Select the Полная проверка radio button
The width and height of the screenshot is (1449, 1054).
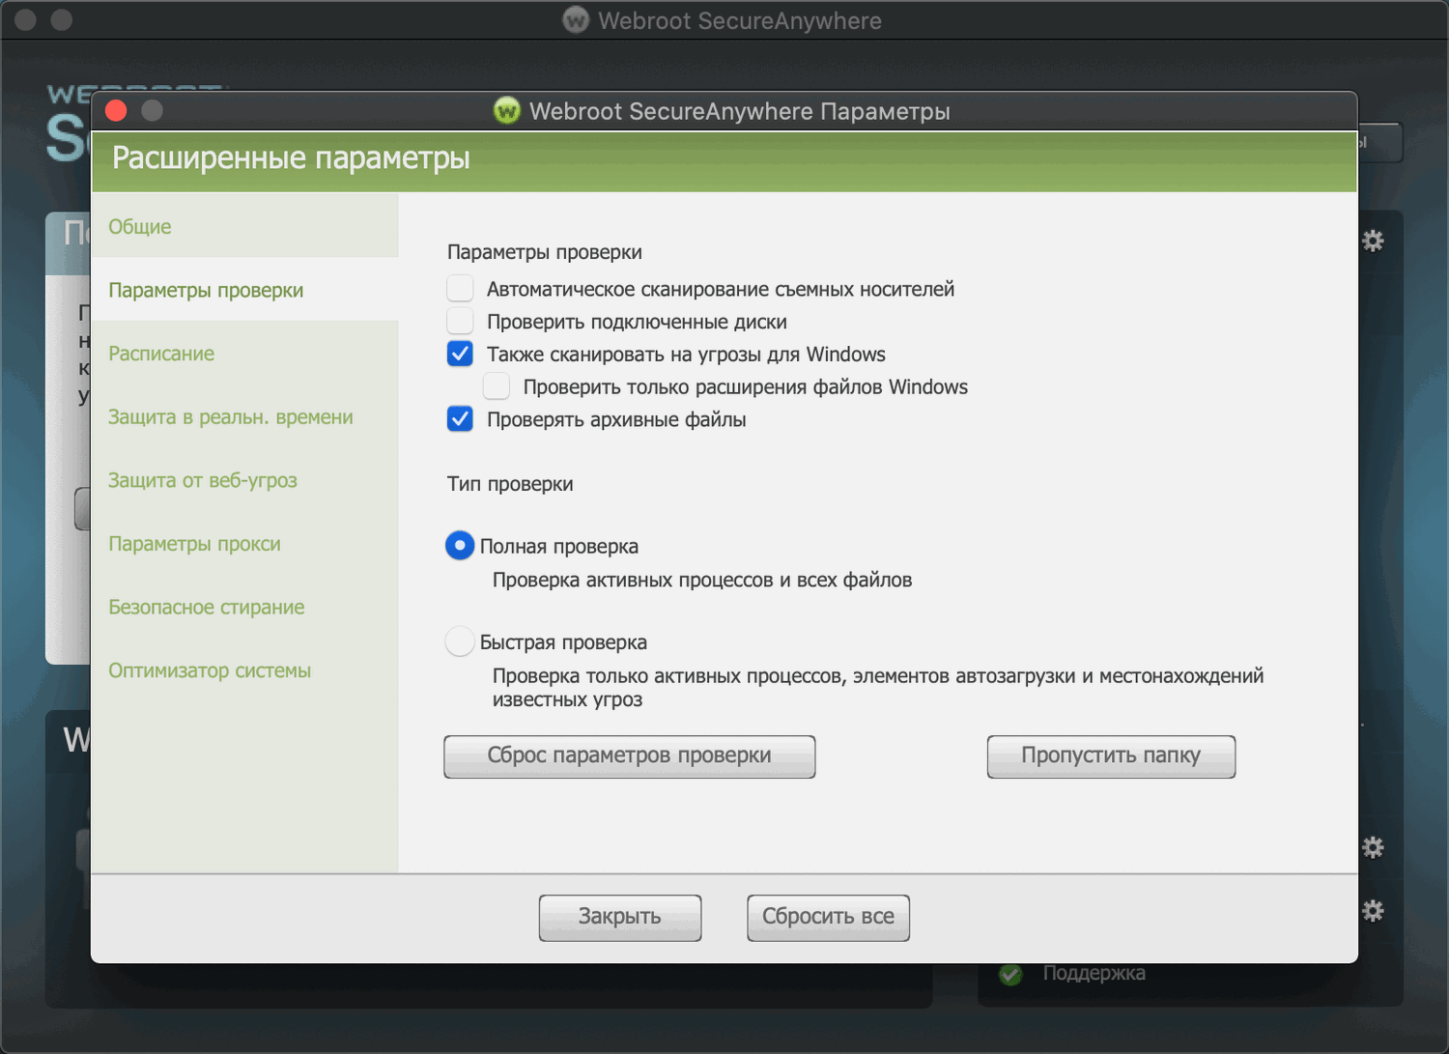pos(460,546)
